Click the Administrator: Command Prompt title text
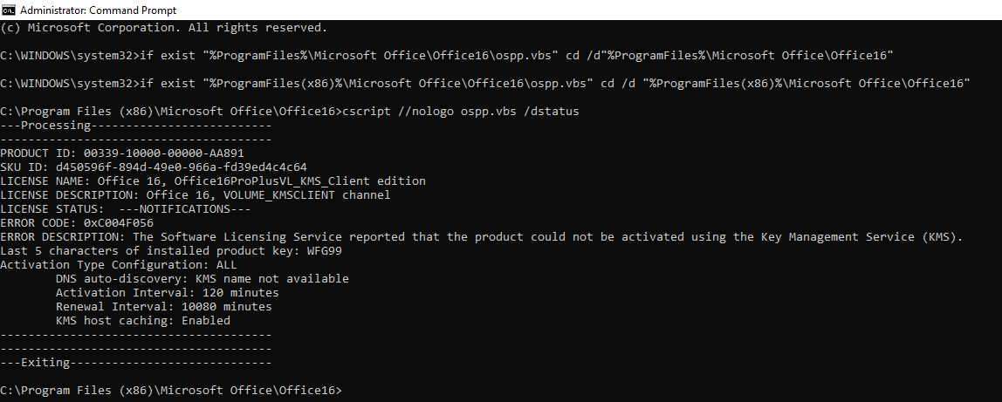Screen dimensions: 1002x402 point(99,10)
